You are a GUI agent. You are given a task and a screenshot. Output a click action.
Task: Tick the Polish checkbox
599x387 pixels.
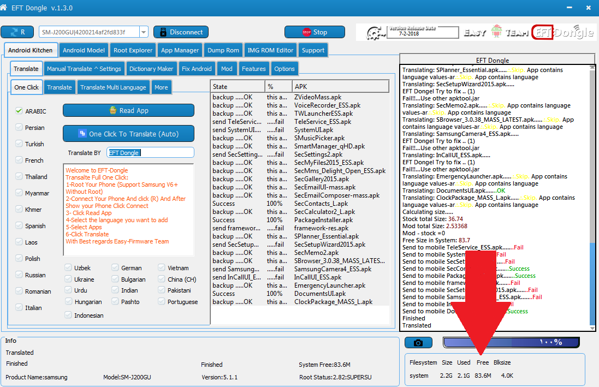point(19,258)
